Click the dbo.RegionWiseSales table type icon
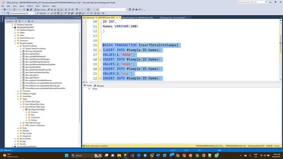This screenshot has height=159, width=283. tap(27, 110)
